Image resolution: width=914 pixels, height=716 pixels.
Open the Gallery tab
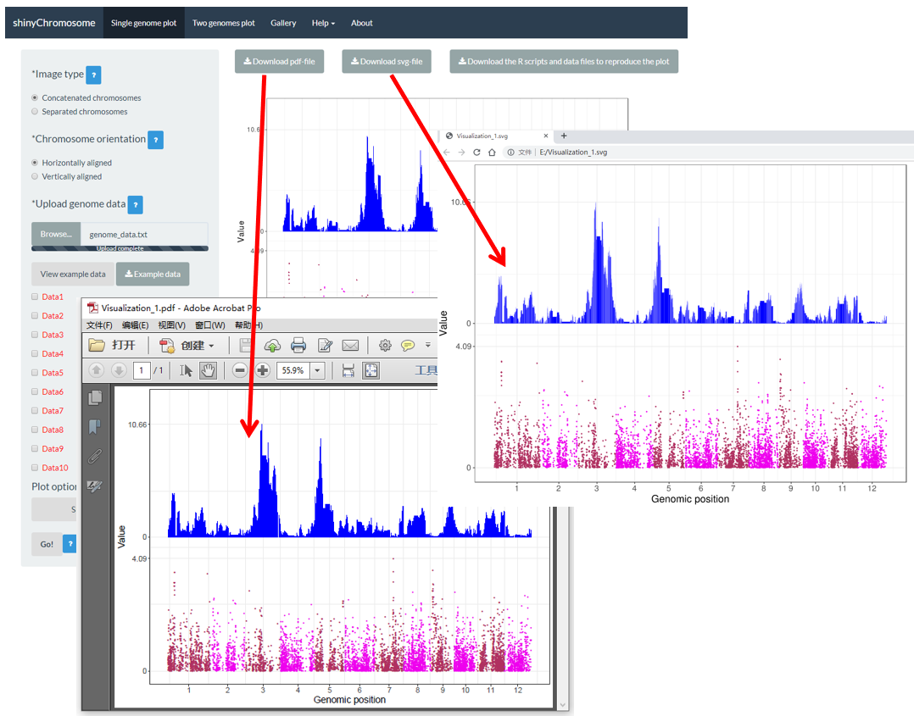[x=283, y=23]
